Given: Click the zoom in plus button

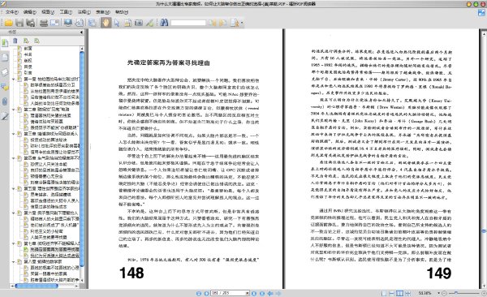Looking at the screenshot, I should 484,293.
